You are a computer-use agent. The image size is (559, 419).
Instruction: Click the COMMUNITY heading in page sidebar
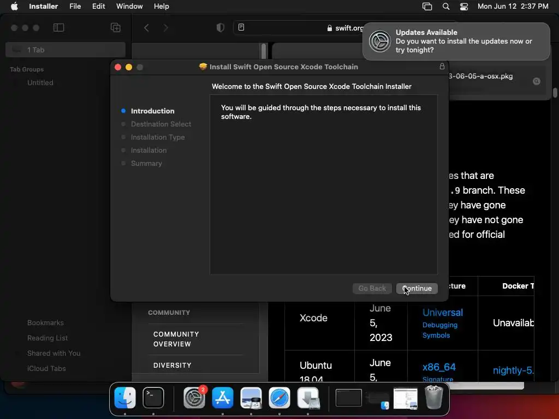tap(169, 313)
